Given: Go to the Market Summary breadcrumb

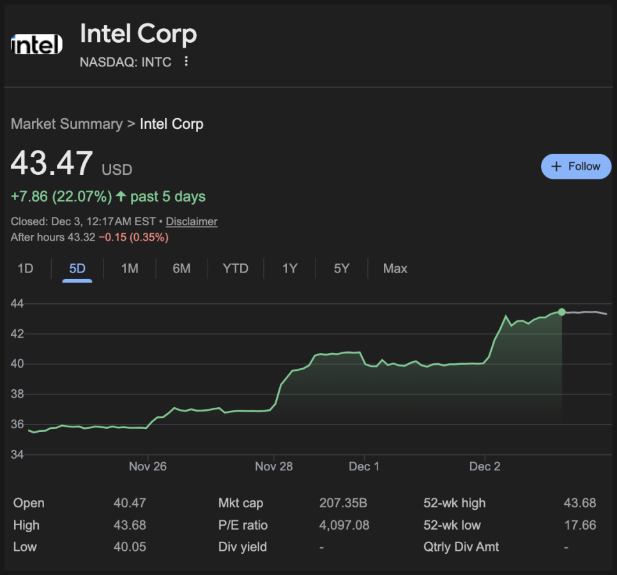Looking at the screenshot, I should click(66, 124).
